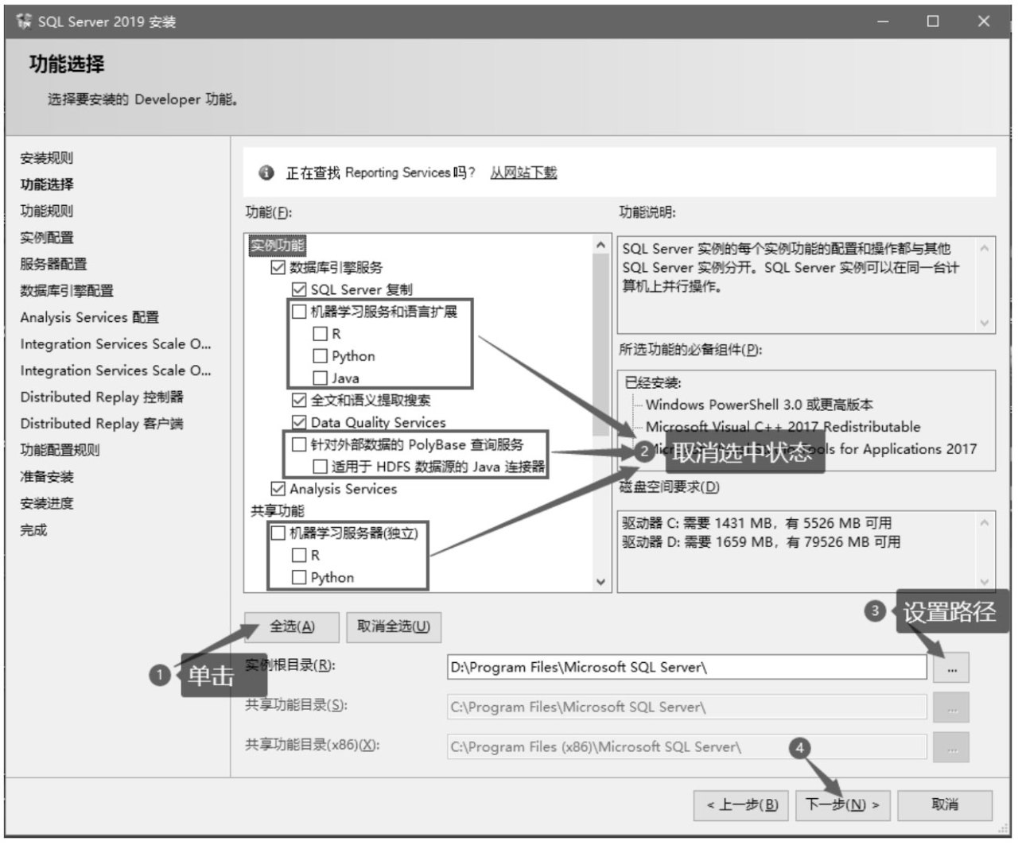Click the 共享功能目录(S) path field
Screen dimensions: 1018x845
[687, 707]
